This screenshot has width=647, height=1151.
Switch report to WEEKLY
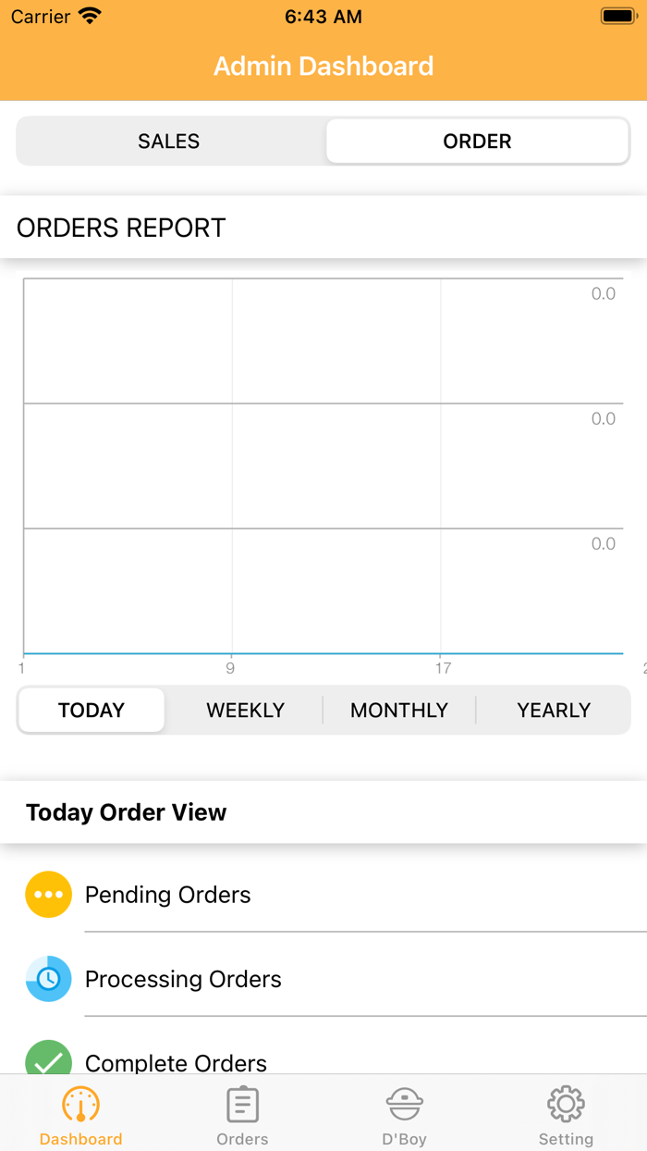[245, 711]
